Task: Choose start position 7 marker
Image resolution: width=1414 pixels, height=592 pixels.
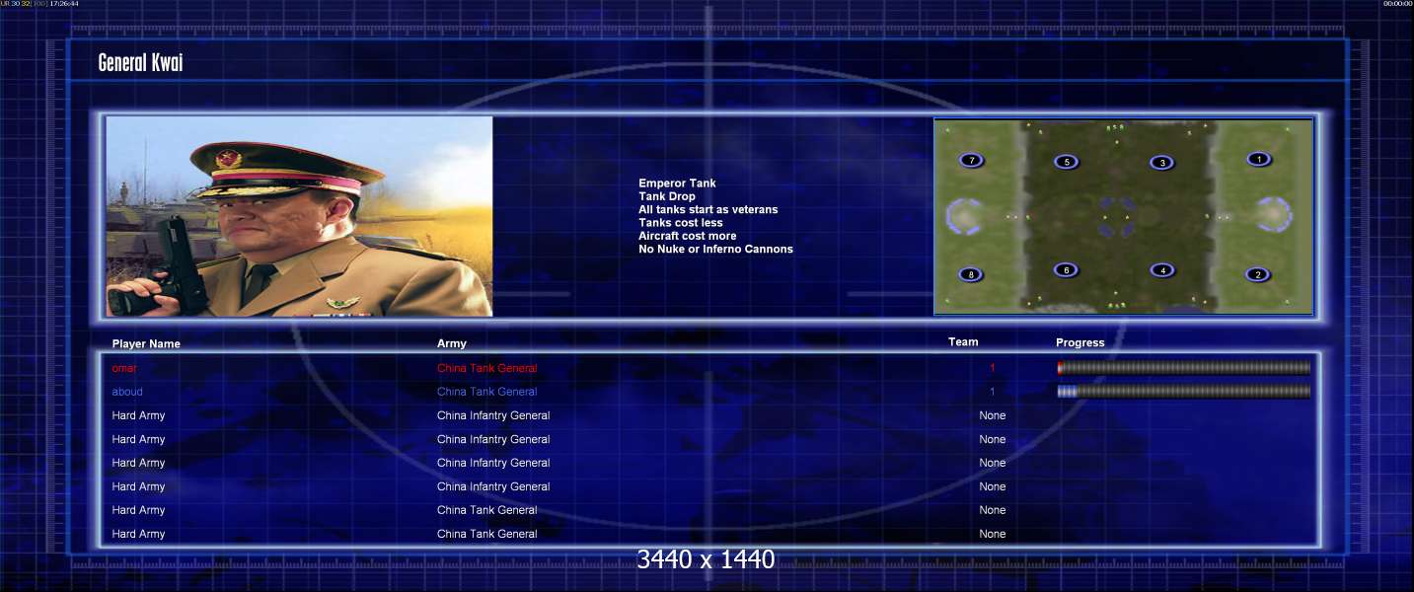Action: tap(971, 160)
